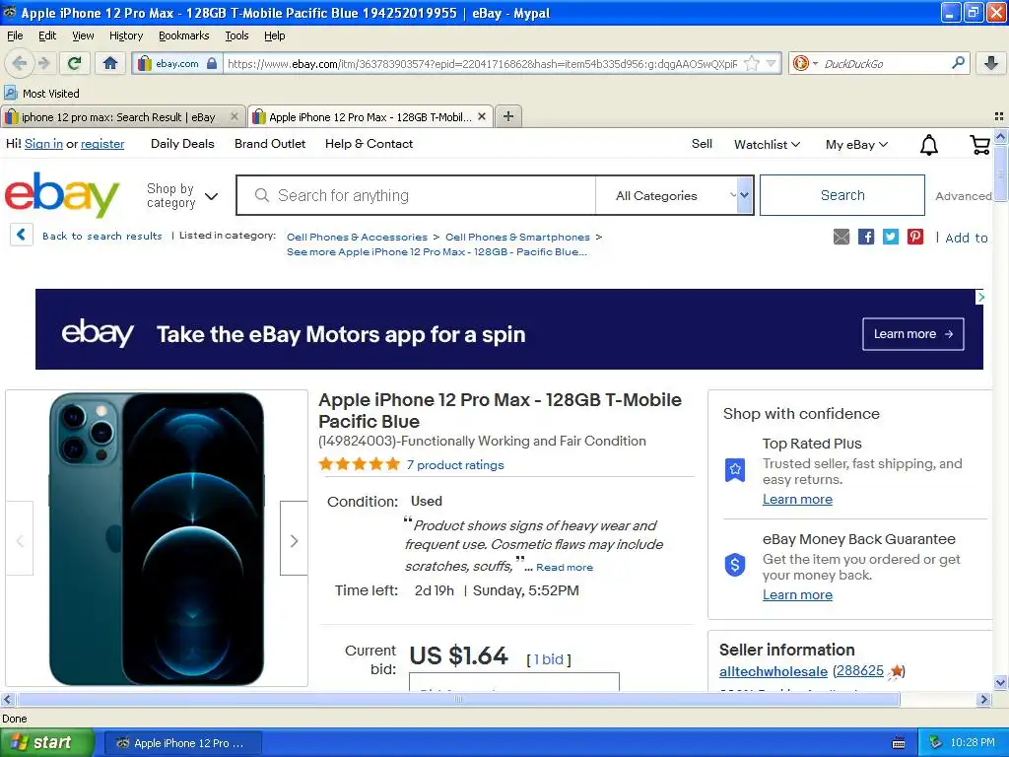
Task: Share listing on Twitter
Action: (x=891, y=237)
